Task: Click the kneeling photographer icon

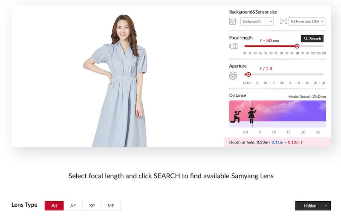Action: (x=236, y=117)
